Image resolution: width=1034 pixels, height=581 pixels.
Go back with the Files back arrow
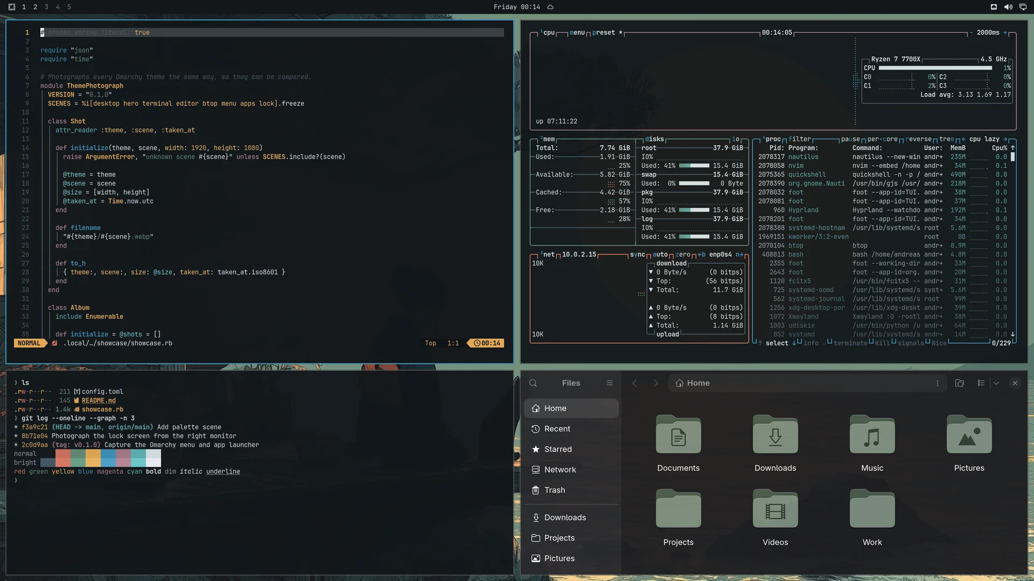(x=634, y=383)
